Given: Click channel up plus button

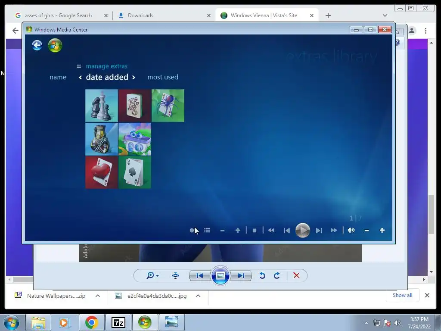Looking at the screenshot, I should point(238,231).
